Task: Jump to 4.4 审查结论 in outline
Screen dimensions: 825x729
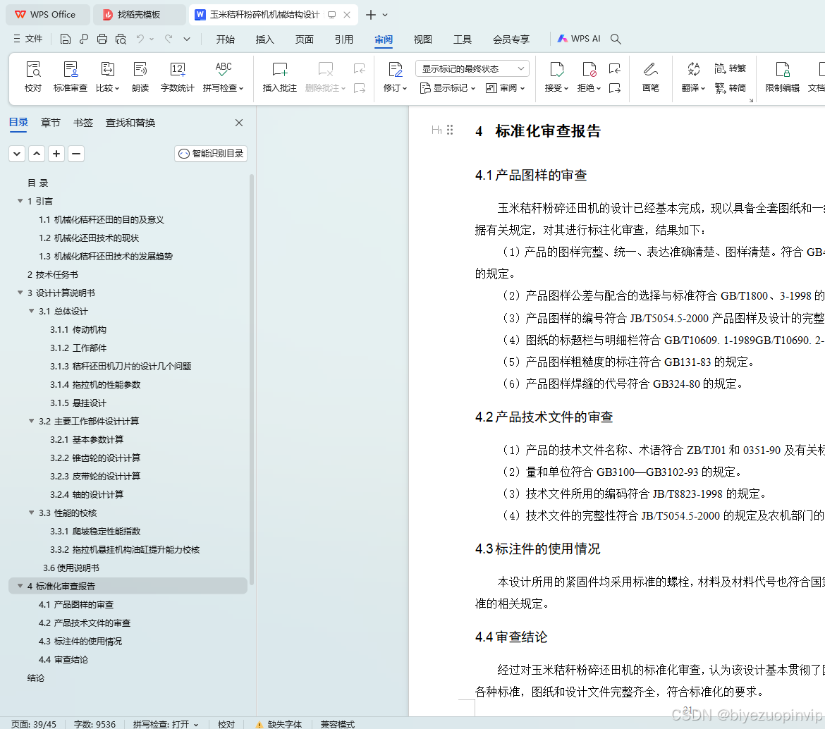Action: point(63,660)
